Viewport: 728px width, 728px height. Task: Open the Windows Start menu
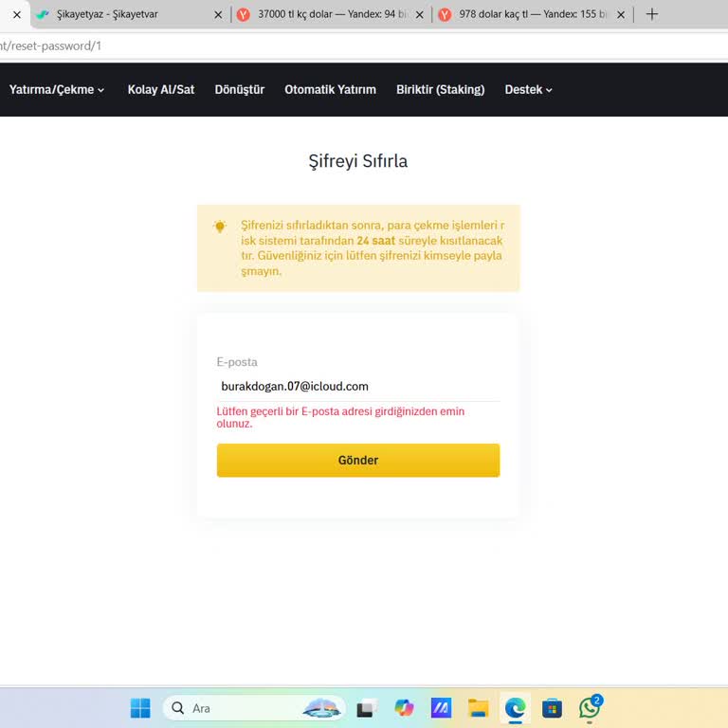coord(140,708)
